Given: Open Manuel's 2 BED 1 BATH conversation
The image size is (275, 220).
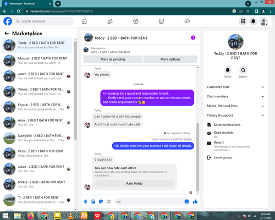Looking at the screenshot, I should tap(37, 61).
